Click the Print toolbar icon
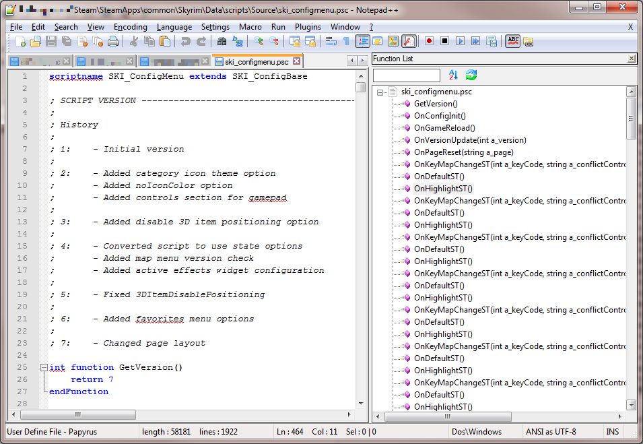 pos(113,41)
